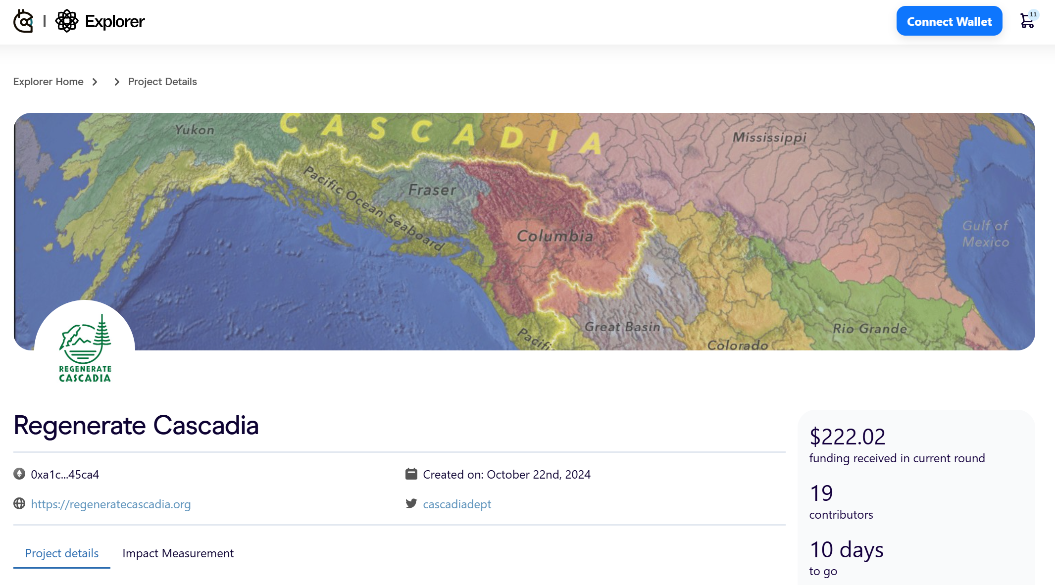Click the Gitcoin logo in the header

click(24, 21)
